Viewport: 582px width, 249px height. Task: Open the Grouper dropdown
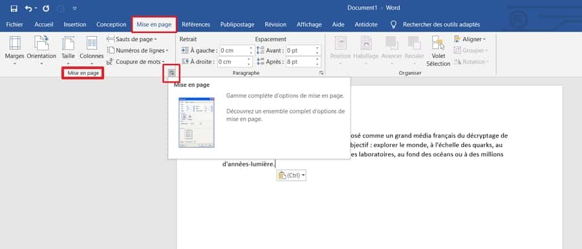coord(471,50)
